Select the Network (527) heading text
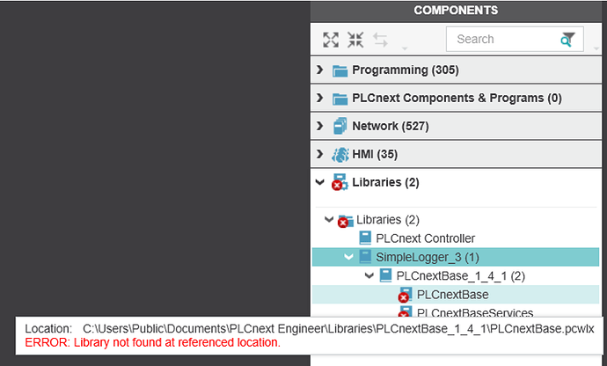 [x=391, y=126]
